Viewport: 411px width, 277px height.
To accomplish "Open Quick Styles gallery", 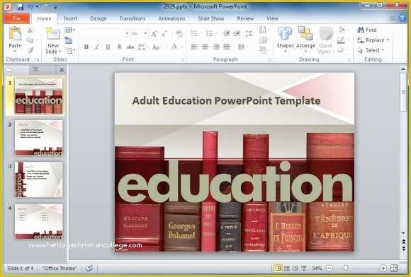I will [326, 40].
